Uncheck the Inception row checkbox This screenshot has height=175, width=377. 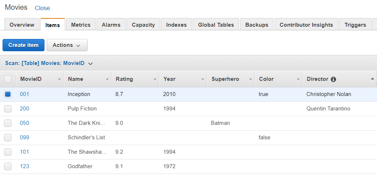(x=8, y=94)
